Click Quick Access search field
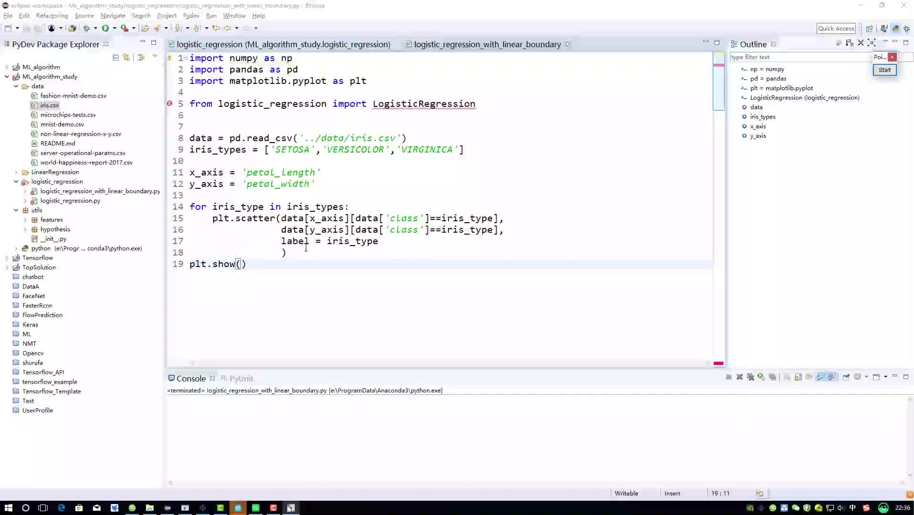 [x=836, y=28]
